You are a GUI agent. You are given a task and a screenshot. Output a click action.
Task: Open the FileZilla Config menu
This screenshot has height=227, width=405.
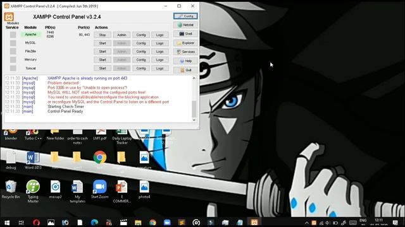[141, 52]
